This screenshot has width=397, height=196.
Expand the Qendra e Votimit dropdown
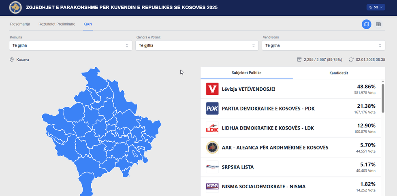pyautogui.click(x=197, y=45)
